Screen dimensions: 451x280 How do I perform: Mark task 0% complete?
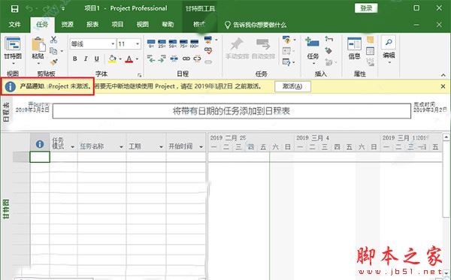[x=151, y=44]
